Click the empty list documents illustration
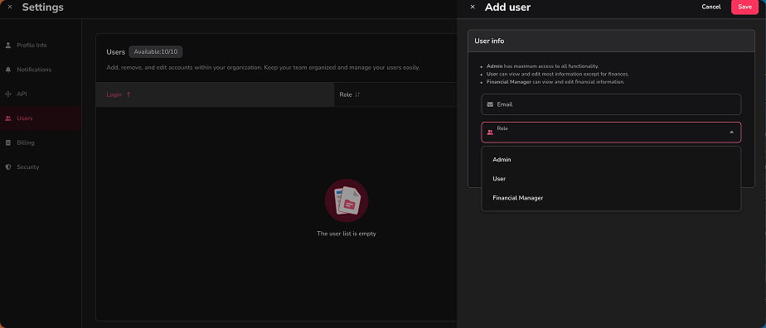 (347, 200)
